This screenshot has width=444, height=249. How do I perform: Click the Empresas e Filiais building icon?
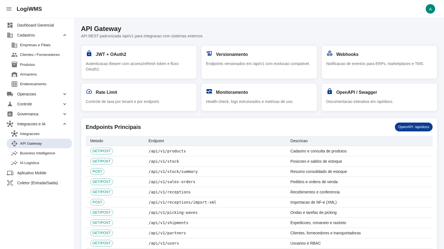tap(14, 45)
